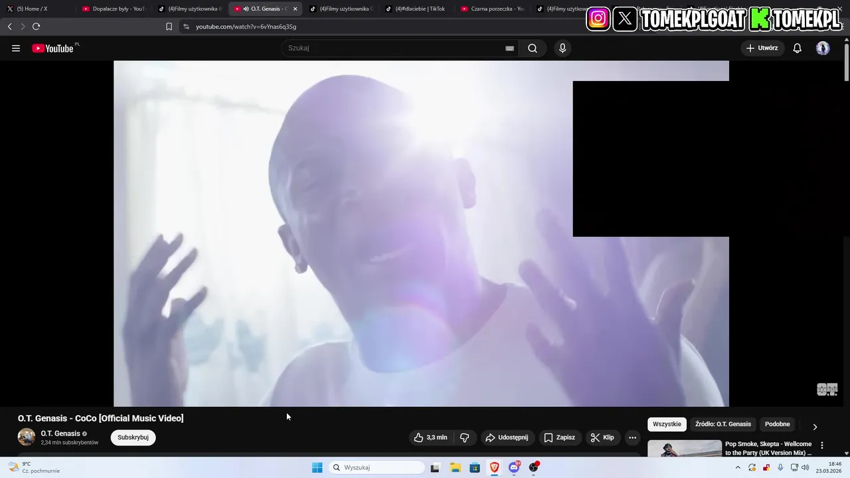Like the video (3,3 mln)

click(430, 438)
